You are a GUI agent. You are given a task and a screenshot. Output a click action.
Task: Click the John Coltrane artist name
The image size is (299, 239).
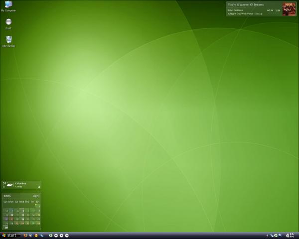click(236, 10)
